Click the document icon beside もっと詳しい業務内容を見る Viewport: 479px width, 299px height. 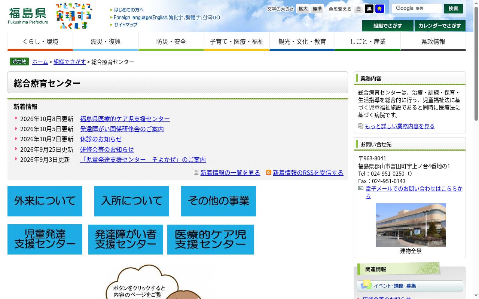tap(361, 126)
